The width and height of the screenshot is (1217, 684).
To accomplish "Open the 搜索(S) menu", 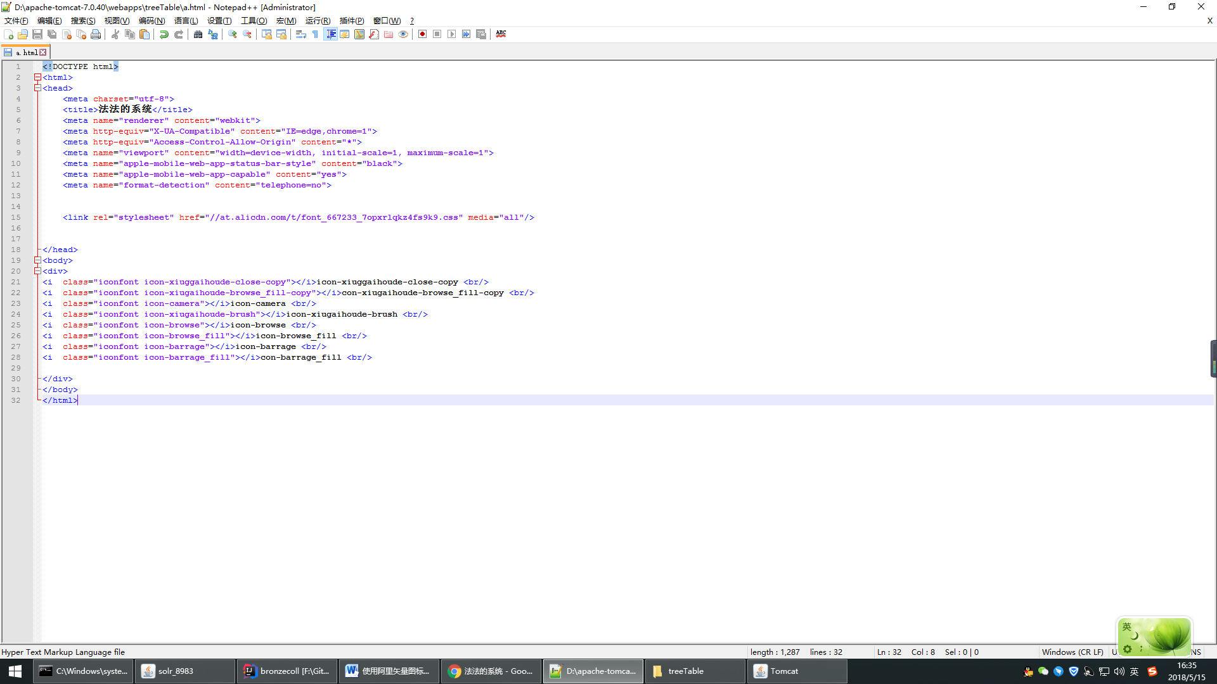I will [x=83, y=21].
